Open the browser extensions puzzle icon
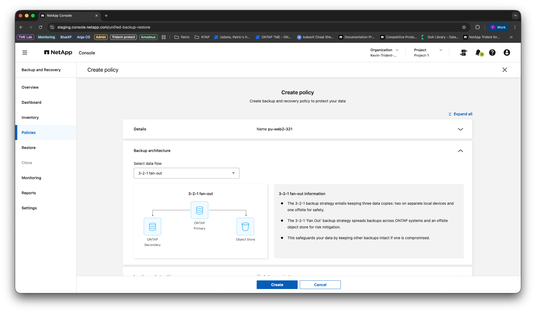The width and height of the screenshot is (536, 313). (477, 27)
